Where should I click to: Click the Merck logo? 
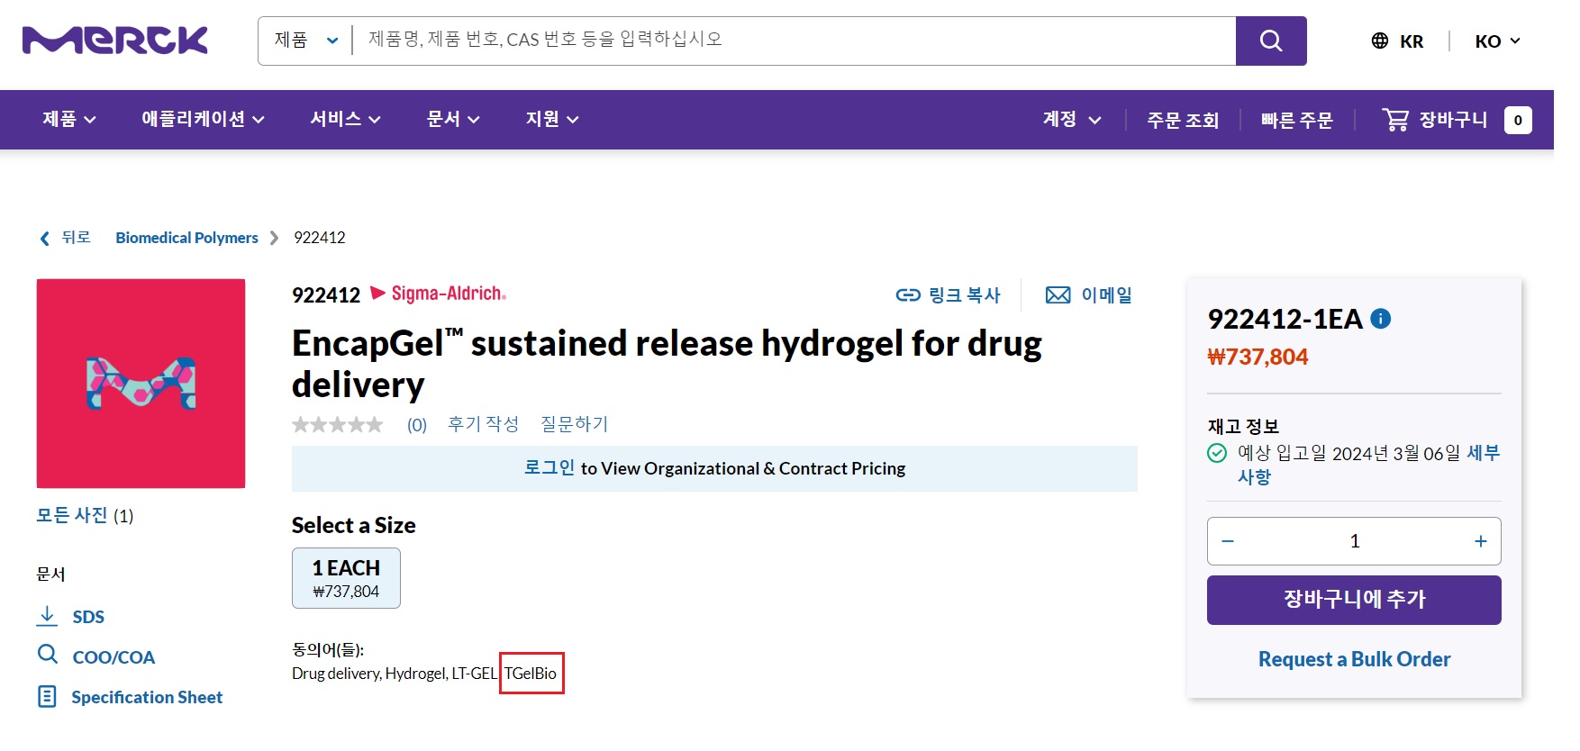click(x=115, y=41)
